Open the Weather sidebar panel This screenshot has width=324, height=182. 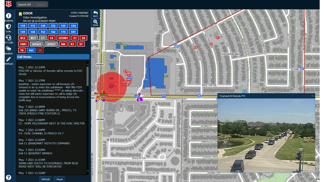point(8,50)
